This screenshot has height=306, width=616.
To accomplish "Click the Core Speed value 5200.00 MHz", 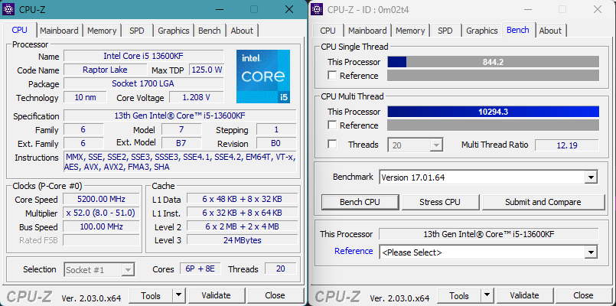I will 101,199.
